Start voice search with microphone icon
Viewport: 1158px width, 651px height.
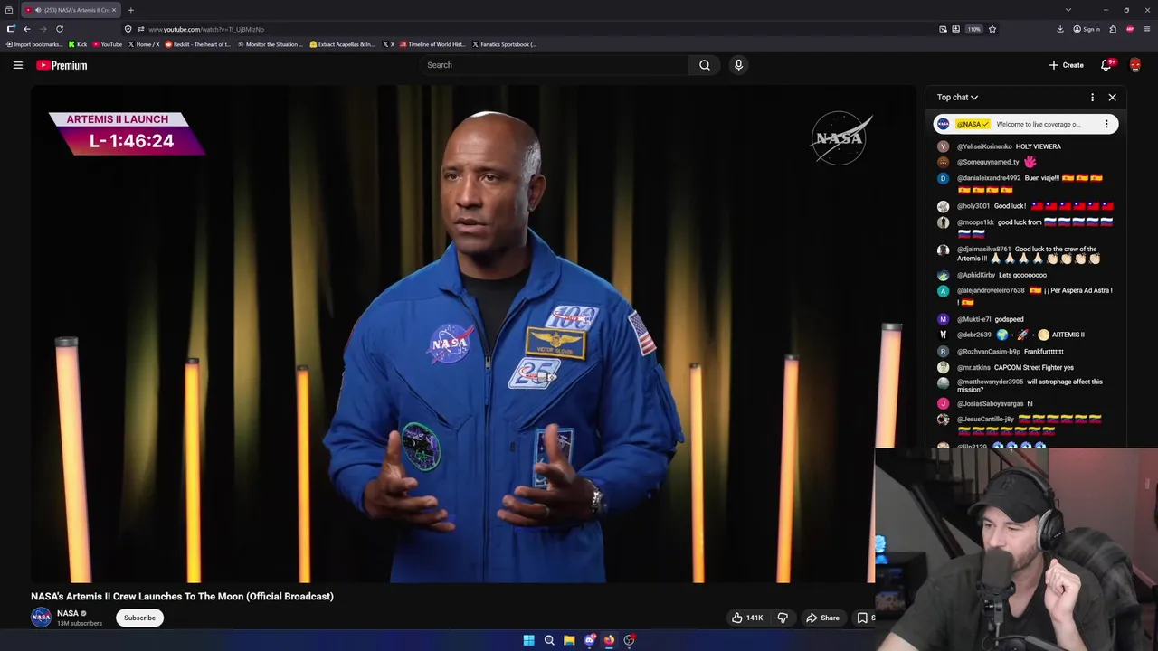click(738, 65)
